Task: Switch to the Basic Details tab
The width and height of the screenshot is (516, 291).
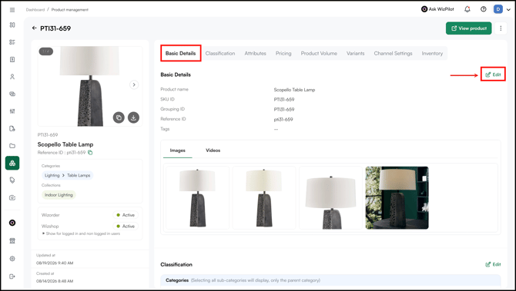Action: click(181, 53)
